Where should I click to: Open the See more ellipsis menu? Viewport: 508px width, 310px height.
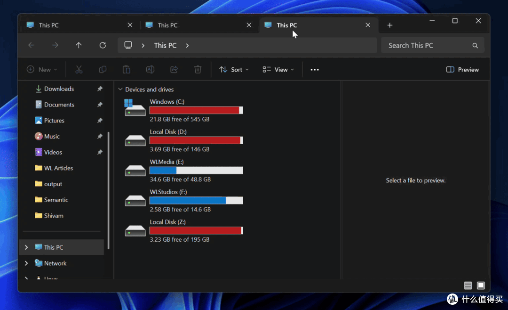click(315, 69)
